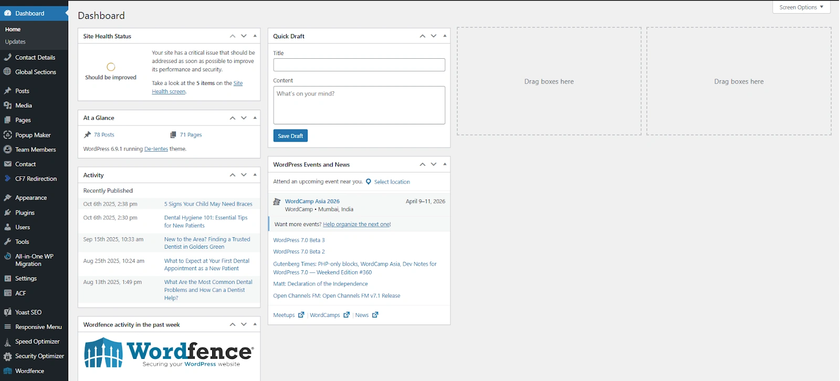Viewport: 840px width, 381px height.
Task: Click the Appearance paintbrush icon
Action: 7,198
